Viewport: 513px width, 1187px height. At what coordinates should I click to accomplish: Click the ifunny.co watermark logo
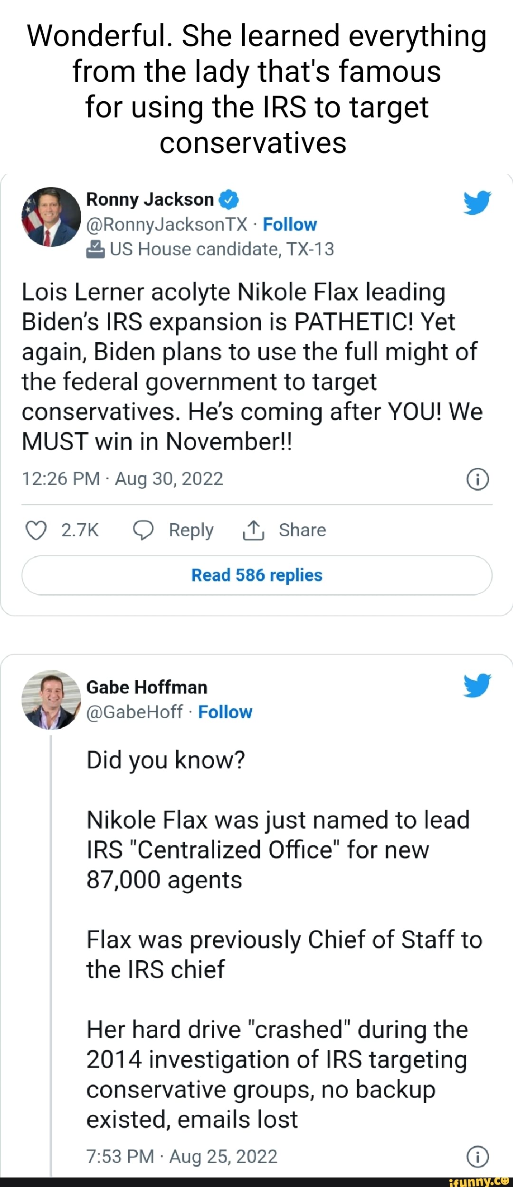(479, 1181)
